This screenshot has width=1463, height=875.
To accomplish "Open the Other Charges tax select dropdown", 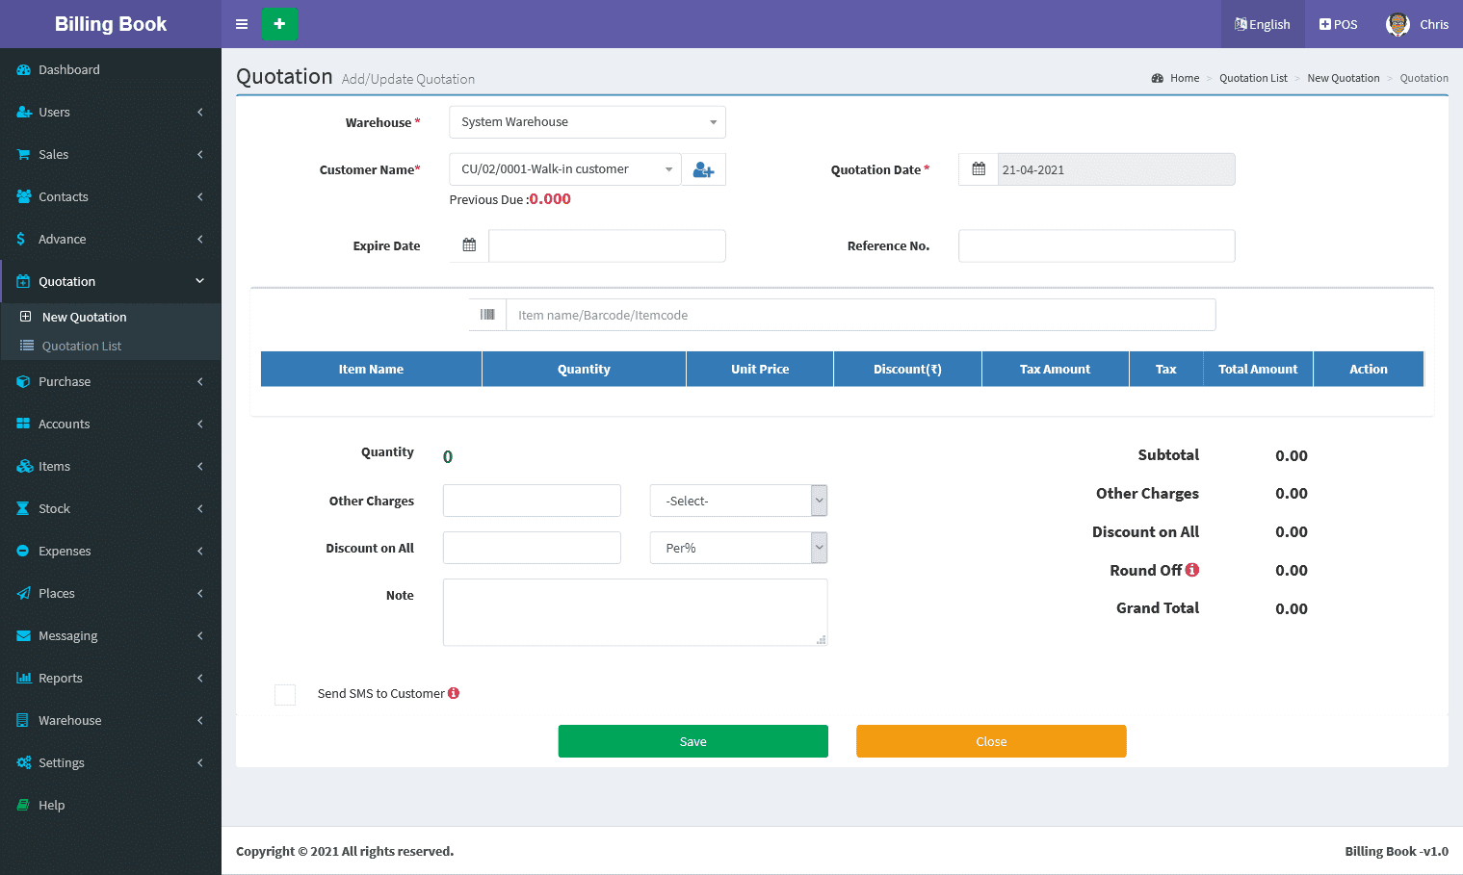I will 738,501.
